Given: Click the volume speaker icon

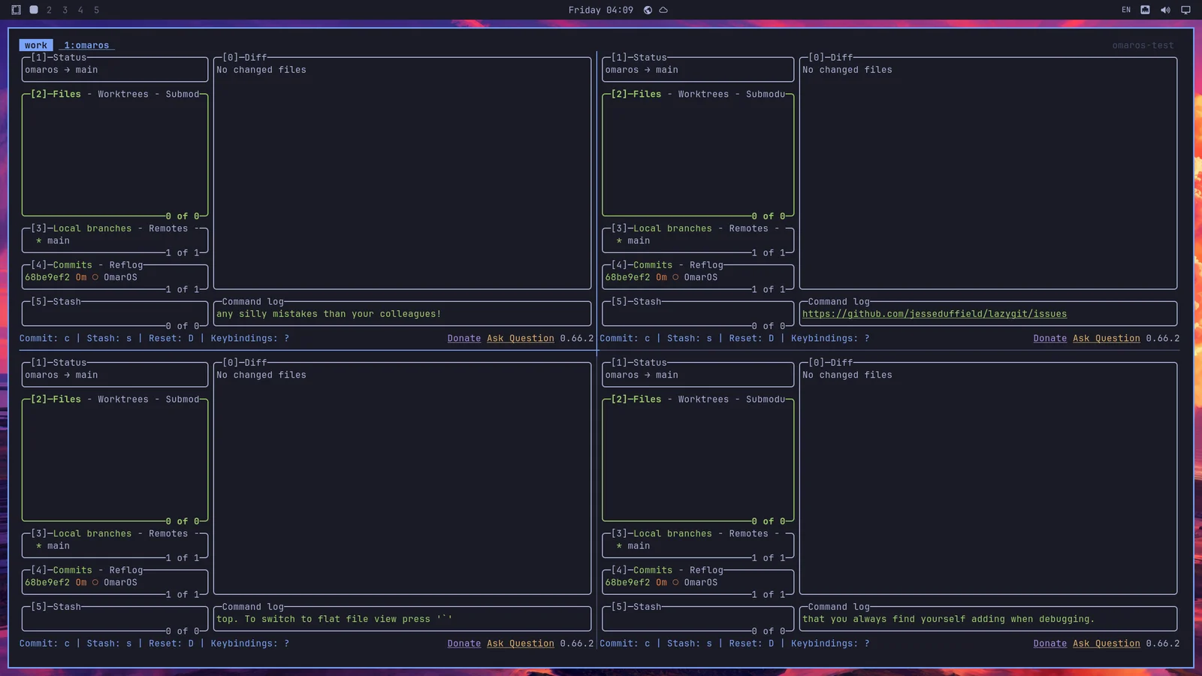Looking at the screenshot, I should click(x=1165, y=10).
